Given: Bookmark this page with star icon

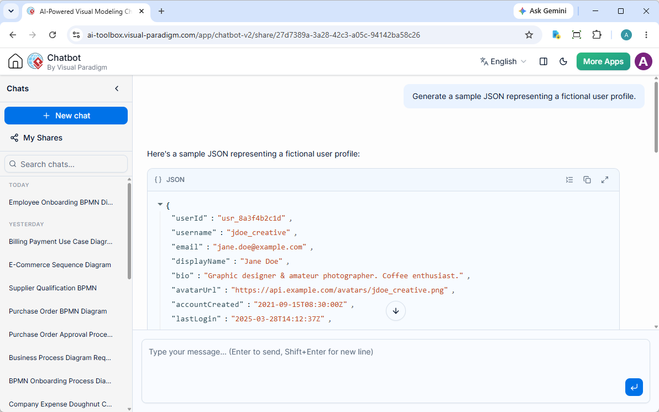Looking at the screenshot, I should (529, 35).
